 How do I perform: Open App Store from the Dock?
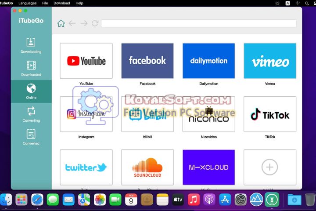pos(225,200)
